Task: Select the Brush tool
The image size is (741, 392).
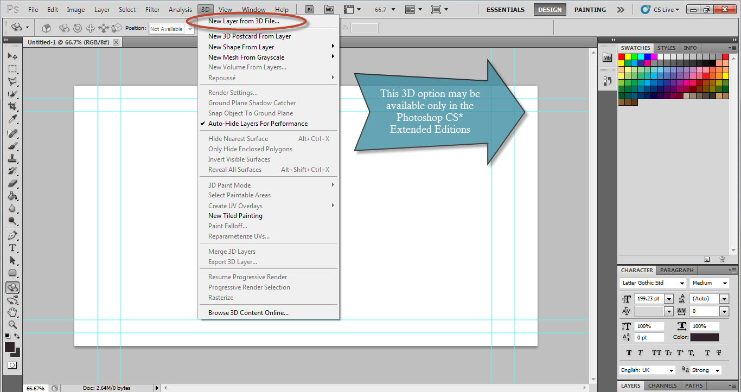Action: tap(12, 146)
